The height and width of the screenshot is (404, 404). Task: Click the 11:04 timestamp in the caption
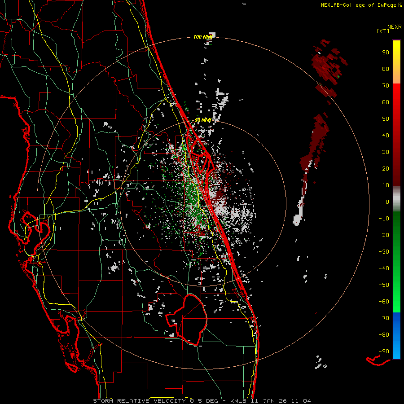coord(301,401)
